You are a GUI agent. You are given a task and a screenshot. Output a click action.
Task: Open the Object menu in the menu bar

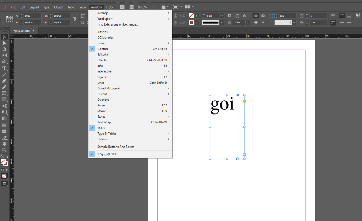(59, 7)
